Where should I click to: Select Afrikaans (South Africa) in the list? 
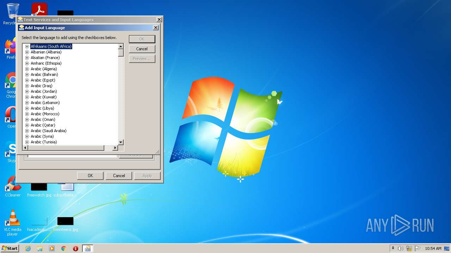51,46
